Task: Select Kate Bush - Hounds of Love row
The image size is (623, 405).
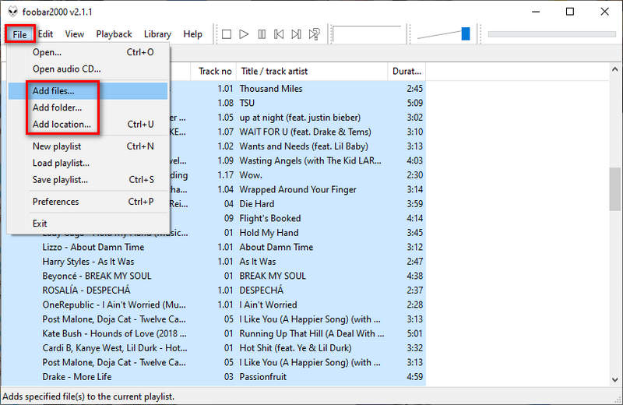Action: pyautogui.click(x=114, y=333)
